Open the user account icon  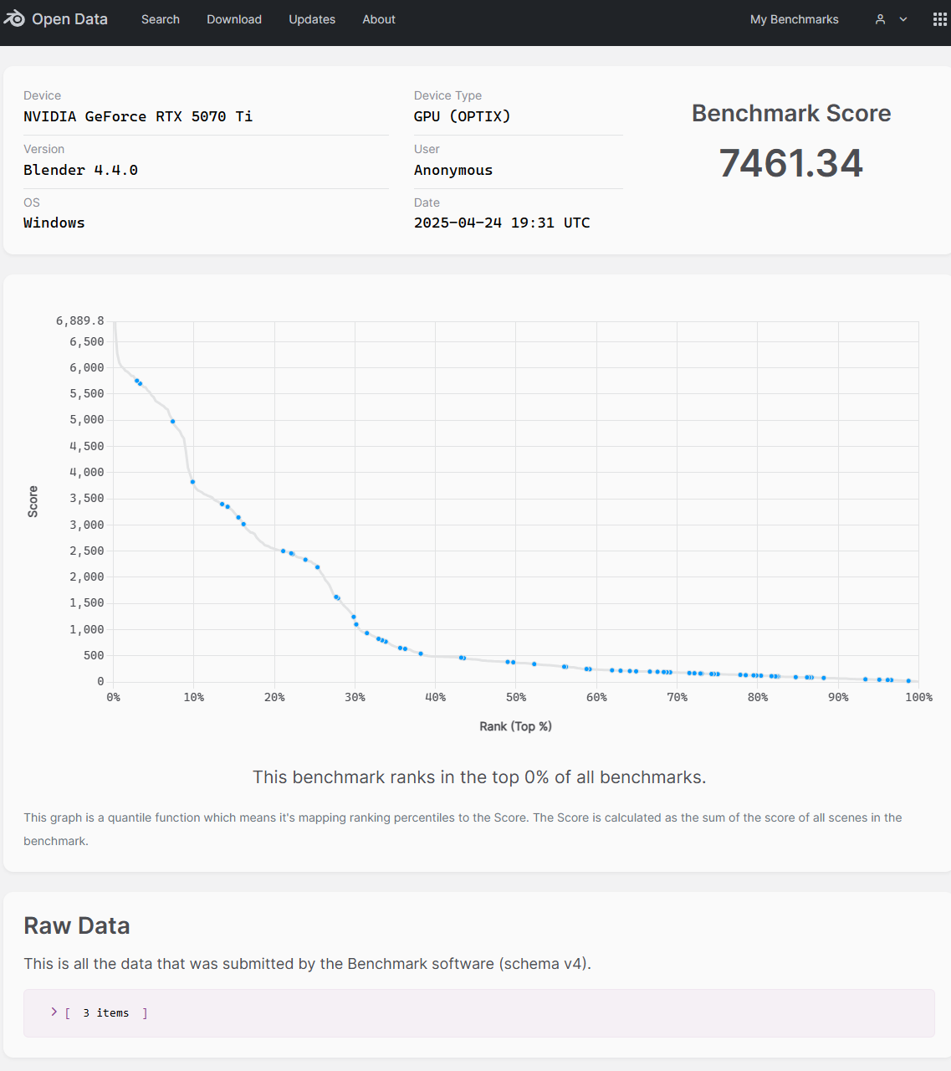coord(880,19)
